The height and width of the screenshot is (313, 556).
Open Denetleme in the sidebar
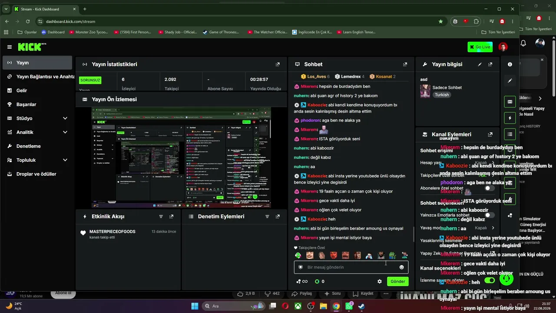pyautogui.click(x=37, y=146)
